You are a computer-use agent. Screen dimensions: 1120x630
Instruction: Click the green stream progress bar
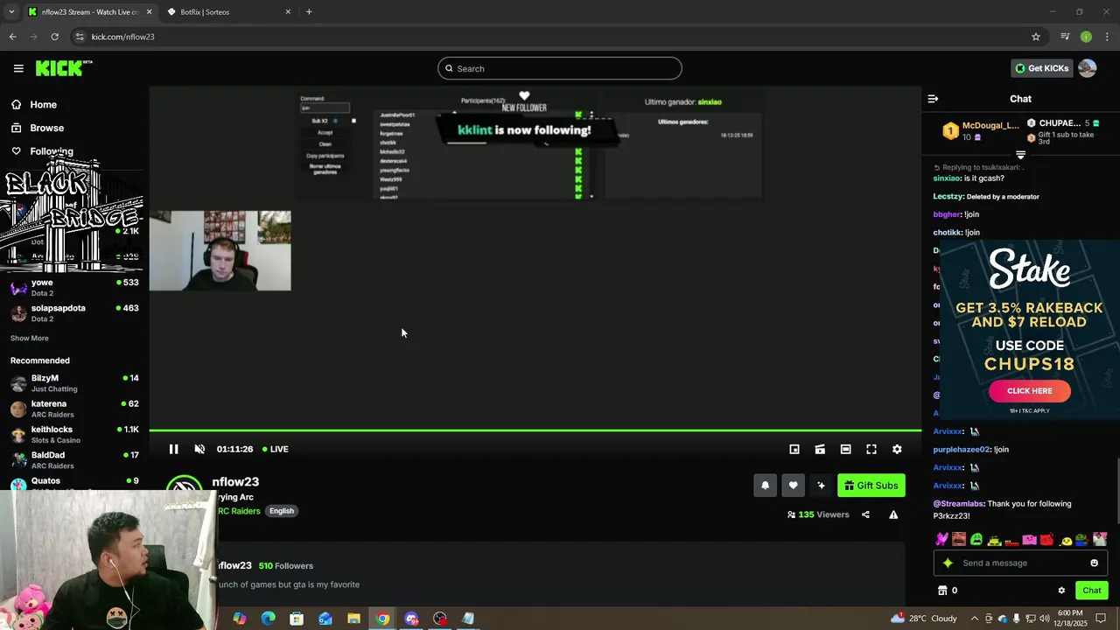pyautogui.click(x=535, y=430)
